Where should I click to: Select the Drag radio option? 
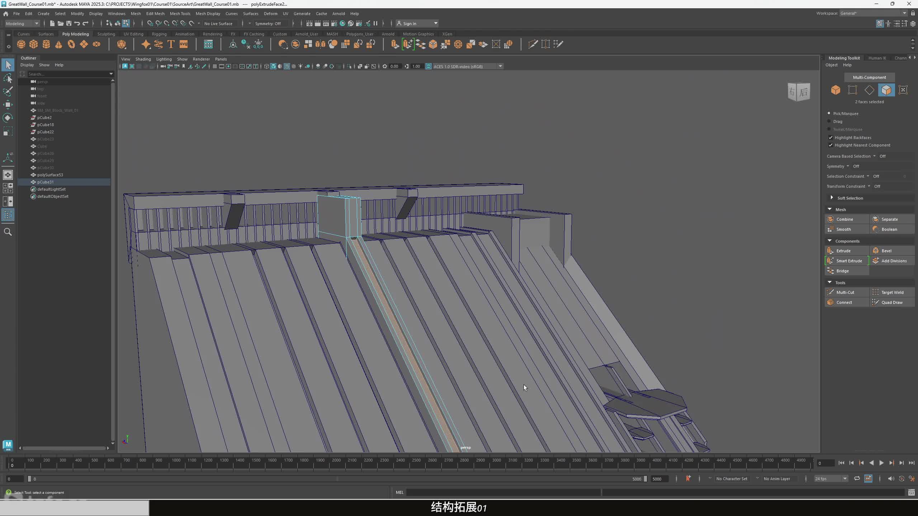829,121
